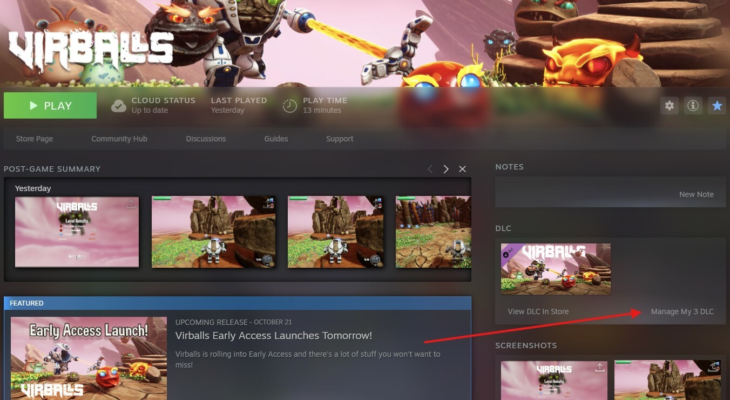Open the Support tab

340,139
